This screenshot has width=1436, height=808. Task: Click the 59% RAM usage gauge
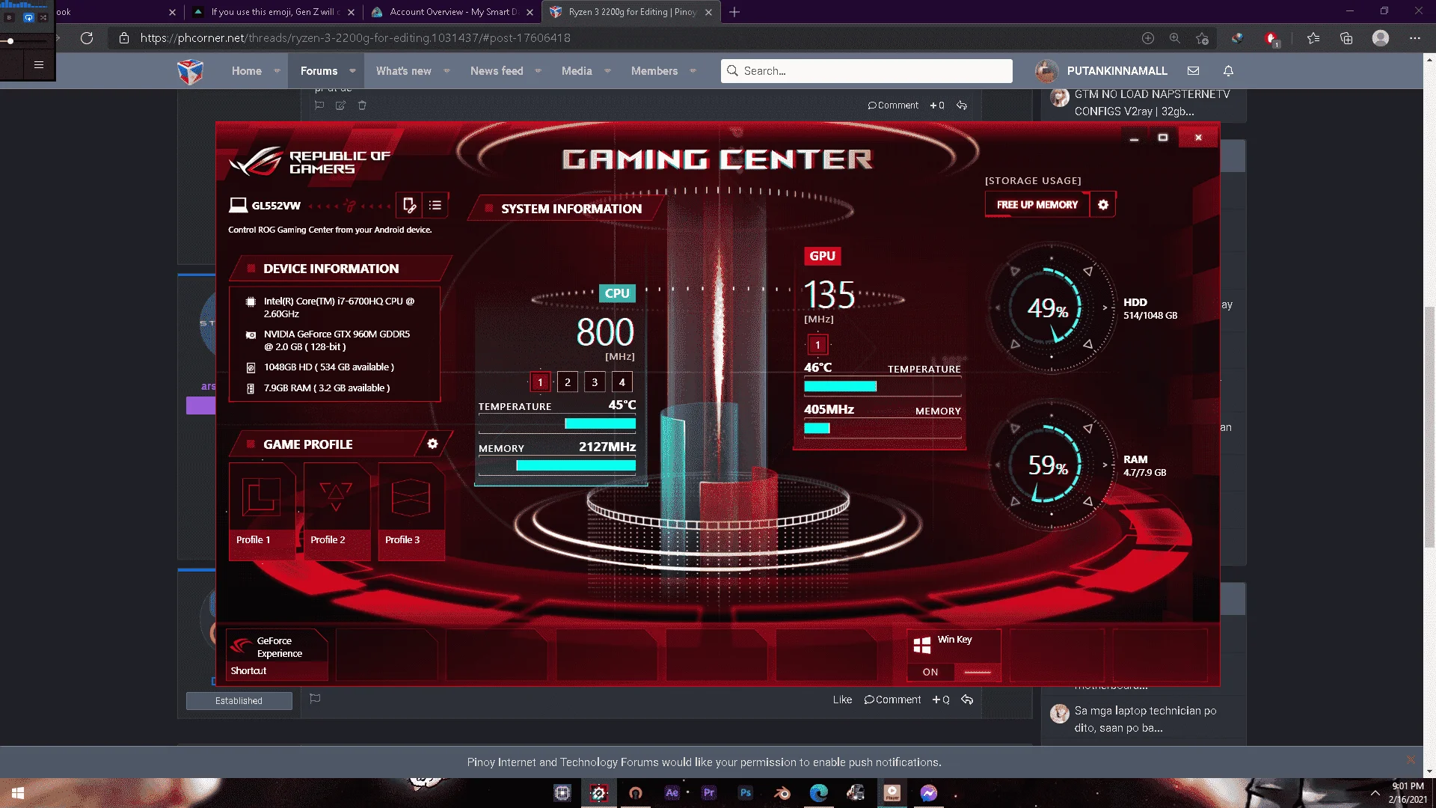pyautogui.click(x=1051, y=465)
